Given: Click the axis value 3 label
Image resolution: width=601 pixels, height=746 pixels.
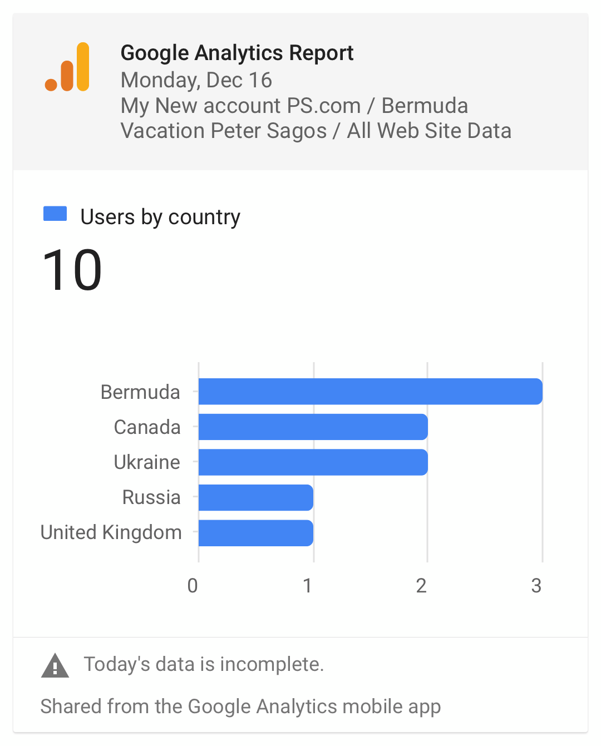Looking at the screenshot, I should (x=536, y=585).
